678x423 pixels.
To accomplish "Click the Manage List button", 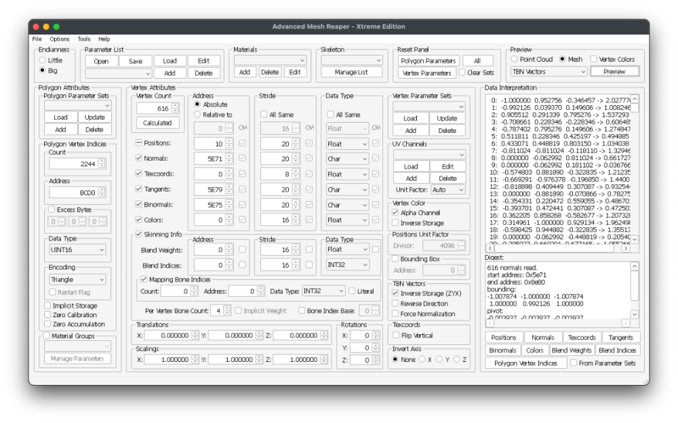I will 351,73.
